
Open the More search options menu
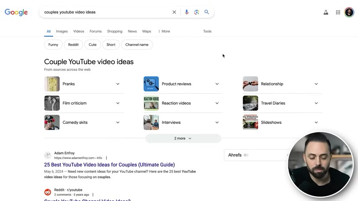[x=164, y=31]
